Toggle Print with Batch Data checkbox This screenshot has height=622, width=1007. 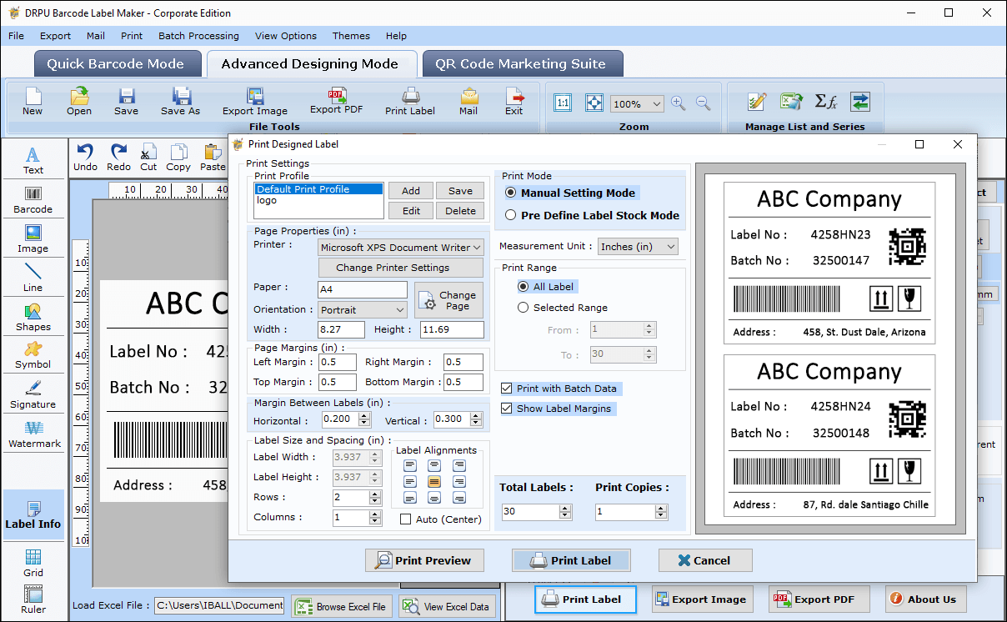507,389
